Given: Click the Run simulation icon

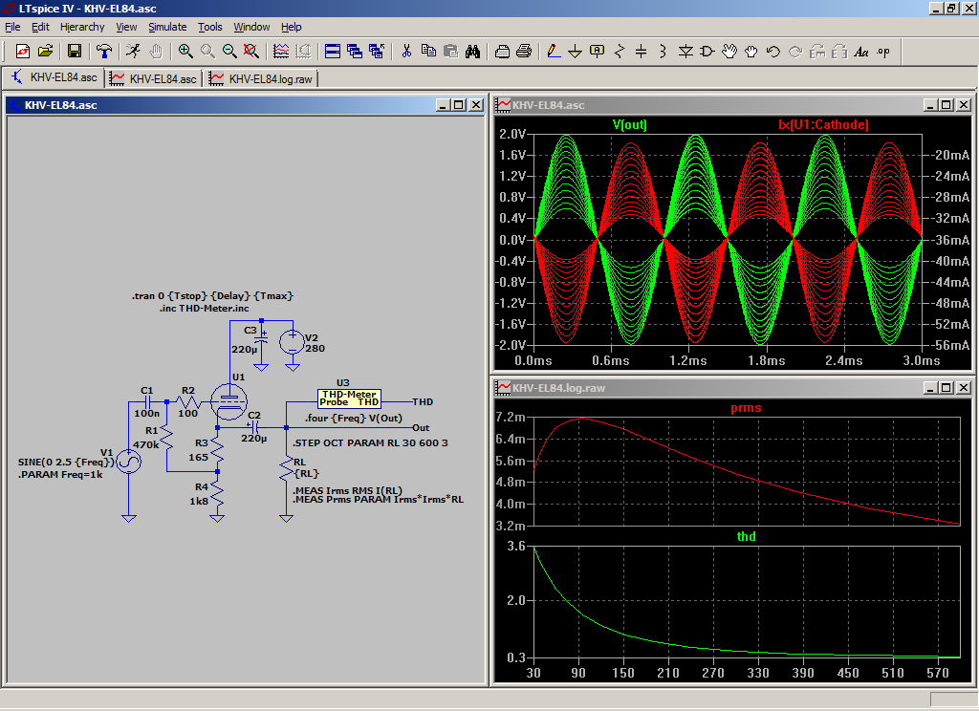Looking at the screenshot, I should tap(134, 51).
